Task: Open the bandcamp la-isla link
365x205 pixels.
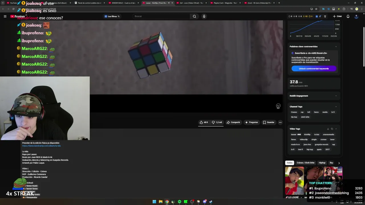Action: click(41, 146)
